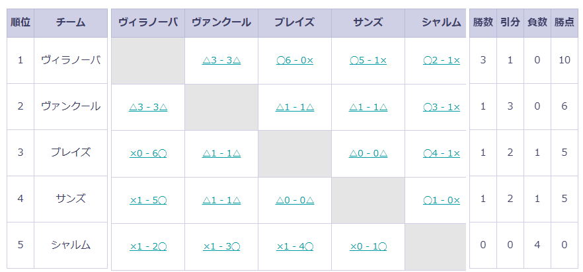583x272 pixels.
Task: View ヴィラノーバ's 2-1 win over シャルム
Action: click(442, 60)
